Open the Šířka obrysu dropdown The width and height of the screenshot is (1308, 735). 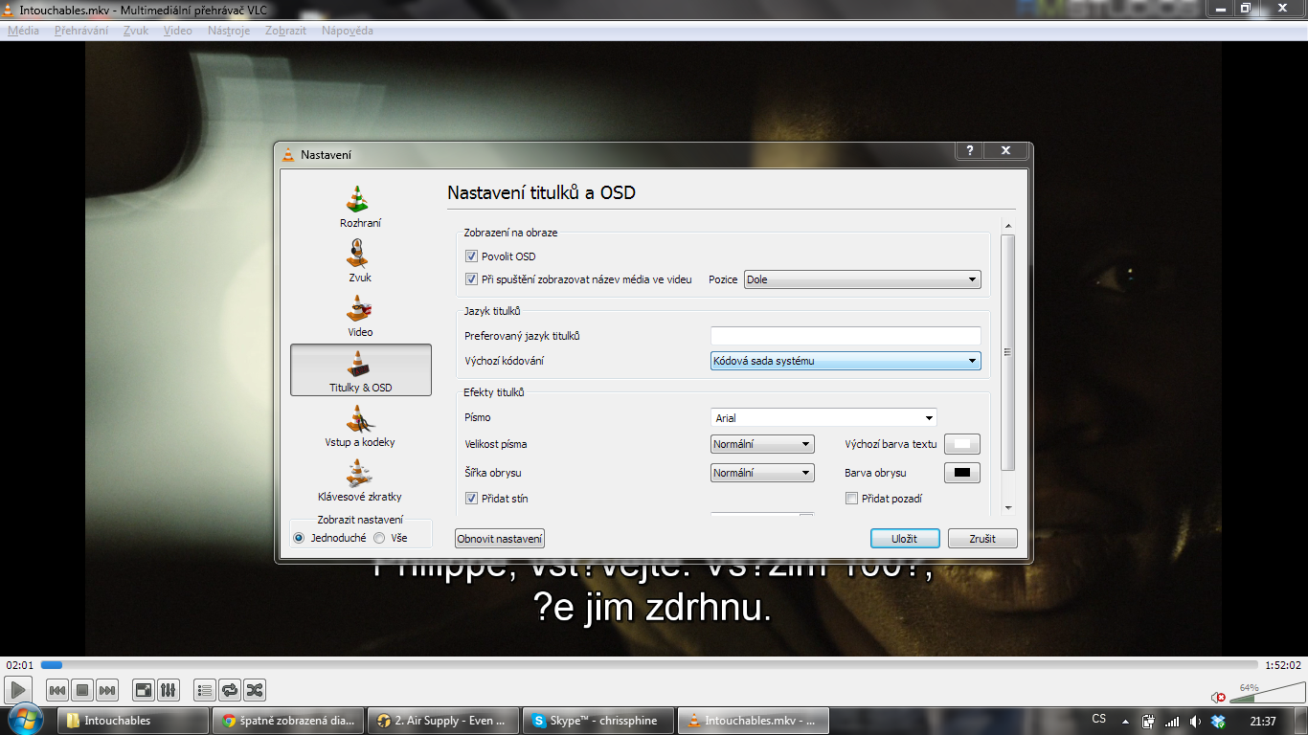762,473
